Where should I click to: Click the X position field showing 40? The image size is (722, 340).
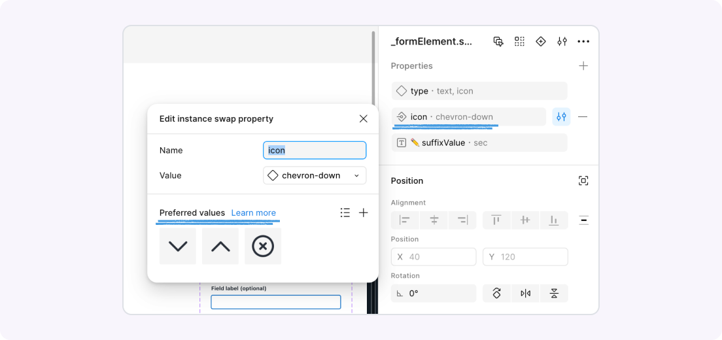pyautogui.click(x=434, y=257)
